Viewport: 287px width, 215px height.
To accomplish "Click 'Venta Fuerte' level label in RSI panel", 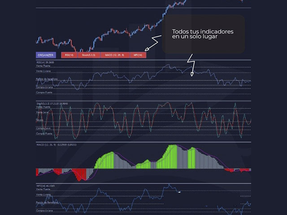I will pos(43,66).
